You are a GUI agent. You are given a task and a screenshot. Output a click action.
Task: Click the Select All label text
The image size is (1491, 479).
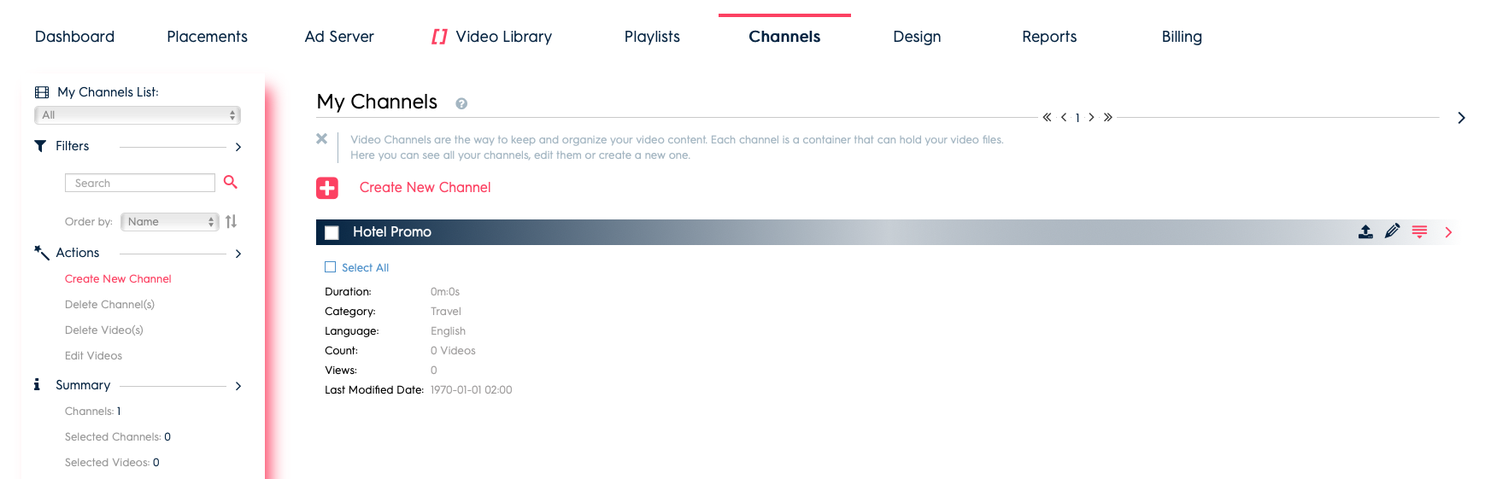[x=365, y=268]
